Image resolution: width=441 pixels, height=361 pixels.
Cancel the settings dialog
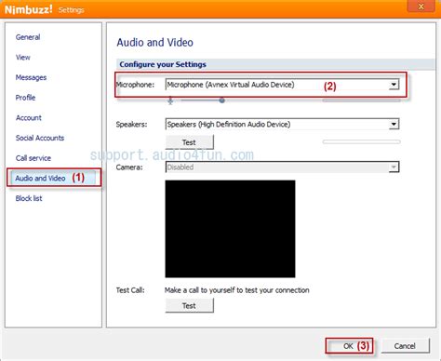pos(405,346)
